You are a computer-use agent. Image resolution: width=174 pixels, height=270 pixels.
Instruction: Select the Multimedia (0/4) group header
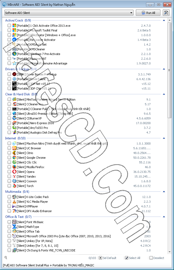pos(17,191)
